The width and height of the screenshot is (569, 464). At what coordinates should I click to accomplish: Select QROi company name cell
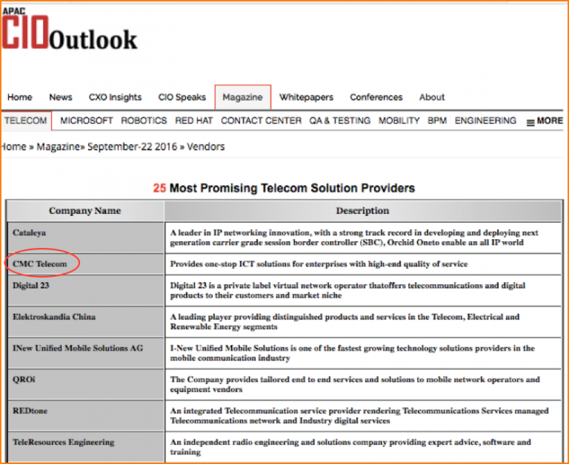coord(86,384)
